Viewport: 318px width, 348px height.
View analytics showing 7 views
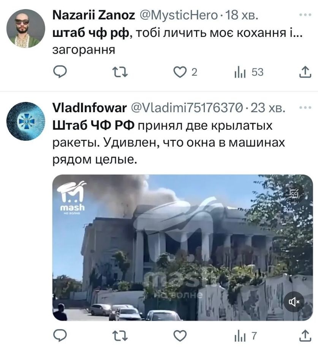click(x=246, y=336)
